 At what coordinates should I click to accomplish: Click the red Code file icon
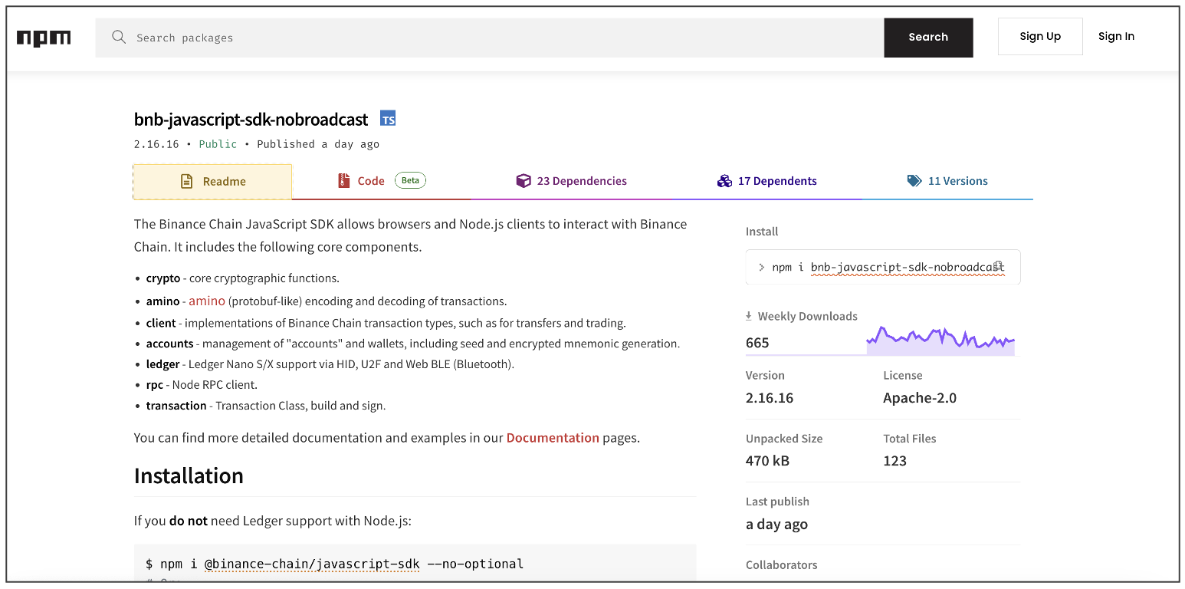tap(344, 180)
